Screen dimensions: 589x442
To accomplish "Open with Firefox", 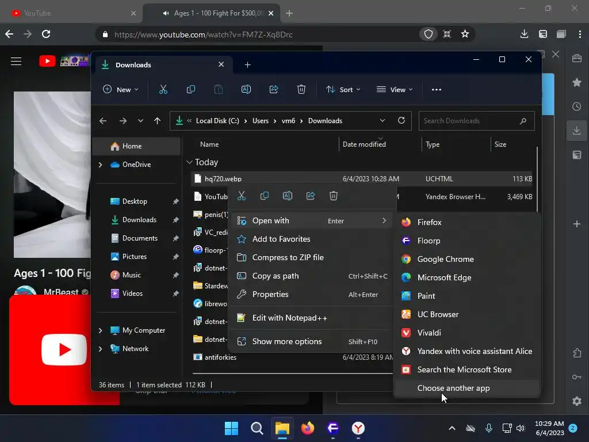I will (x=467, y=222).
